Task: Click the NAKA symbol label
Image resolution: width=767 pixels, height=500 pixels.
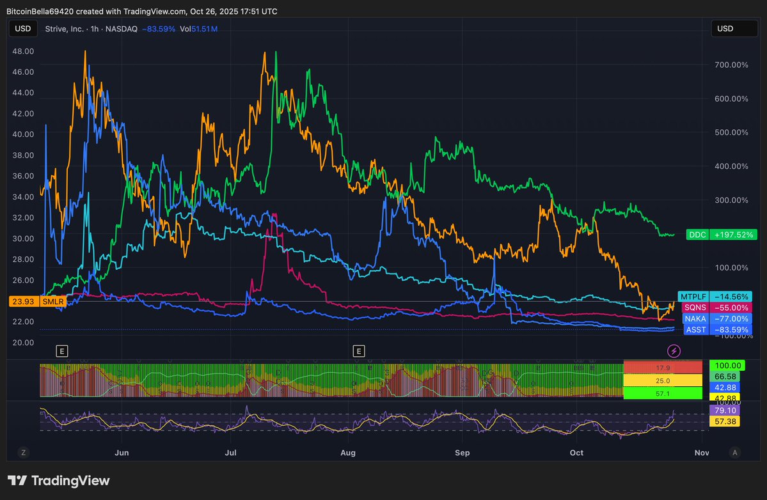Action: pyautogui.click(x=695, y=318)
